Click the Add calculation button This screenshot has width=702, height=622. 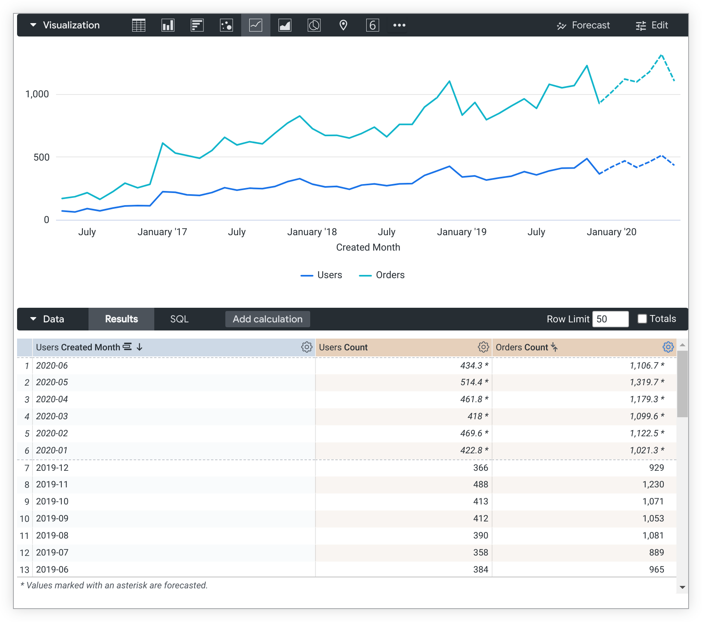[x=268, y=319]
